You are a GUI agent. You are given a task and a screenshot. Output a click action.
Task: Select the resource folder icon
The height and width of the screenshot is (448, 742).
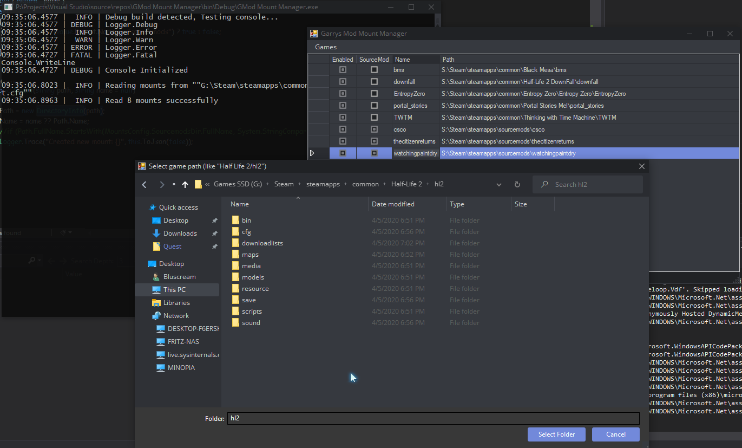235,289
